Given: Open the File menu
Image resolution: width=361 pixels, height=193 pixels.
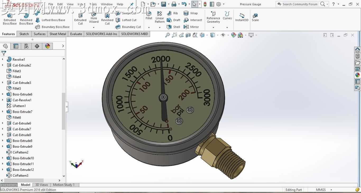Looking at the screenshot, I should [x=51, y=4].
